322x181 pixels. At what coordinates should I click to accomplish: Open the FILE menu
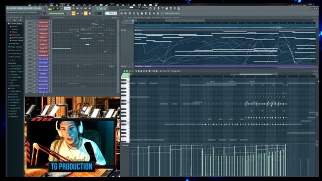point(8,8)
